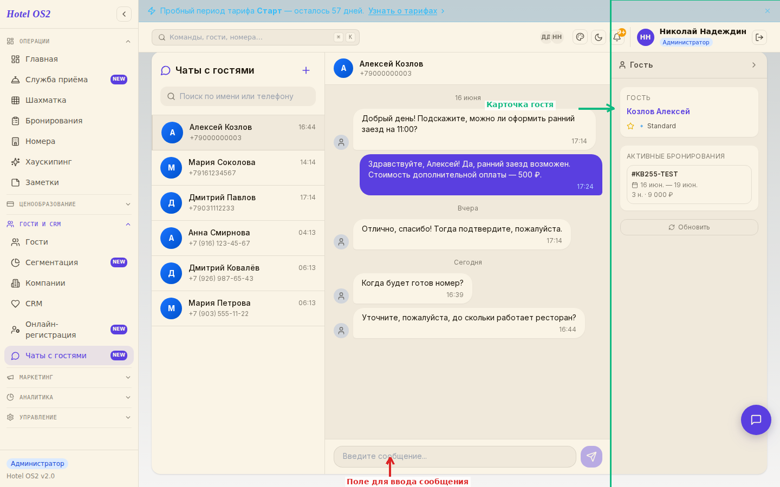Click the Введите сообщение input field
The image size is (780, 487).
coord(455,457)
